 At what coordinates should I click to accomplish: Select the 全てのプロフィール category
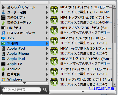(x=25, y=7)
